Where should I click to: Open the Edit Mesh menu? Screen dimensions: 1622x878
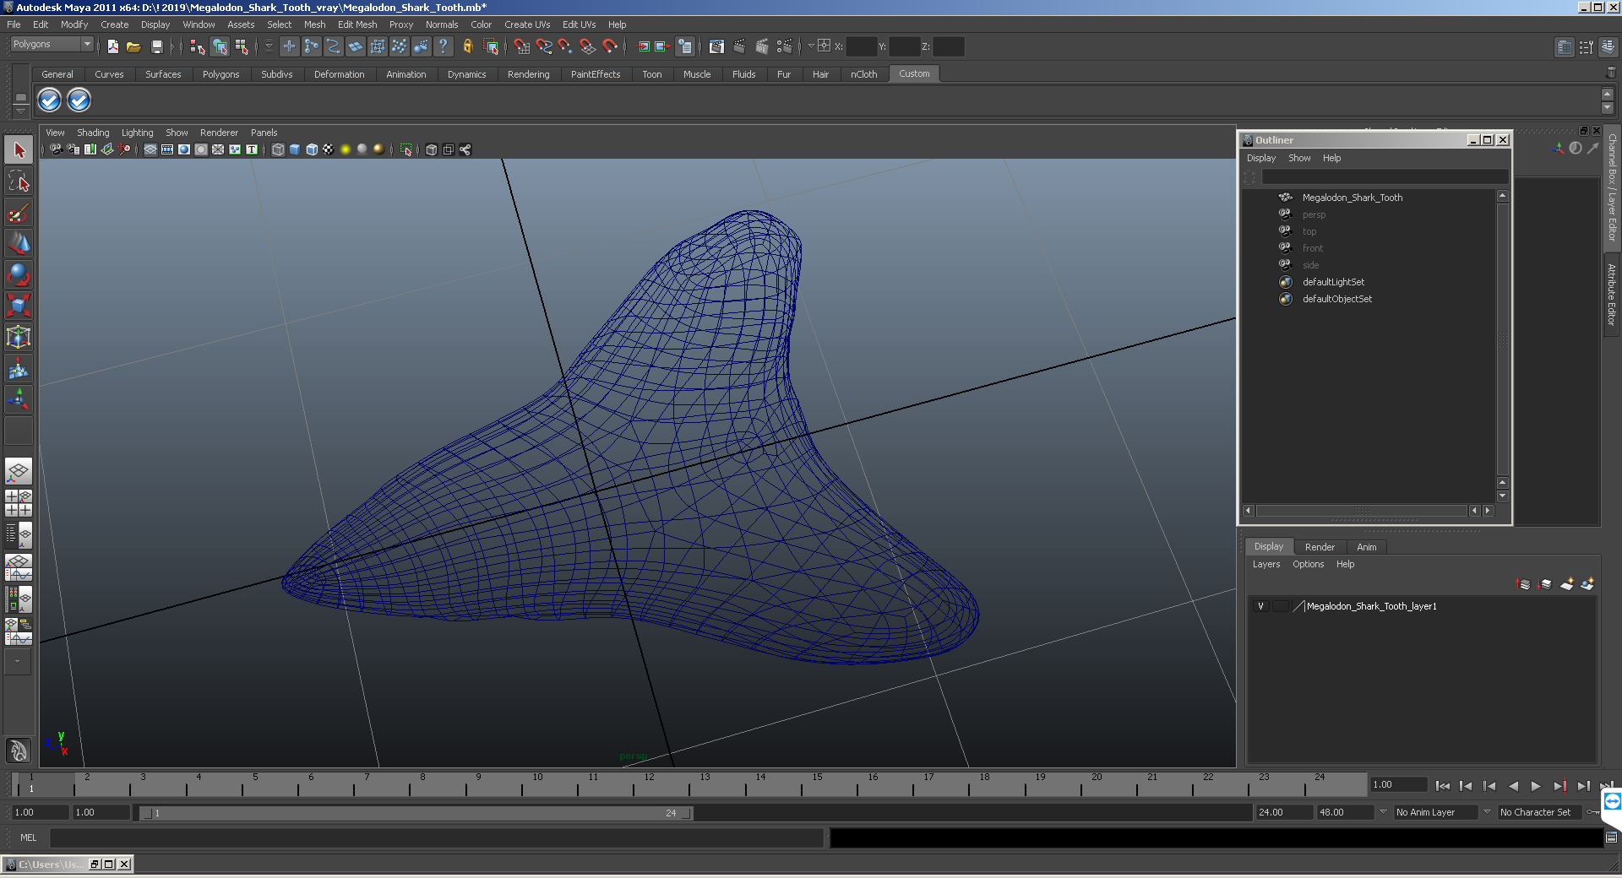pyautogui.click(x=357, y=24)
